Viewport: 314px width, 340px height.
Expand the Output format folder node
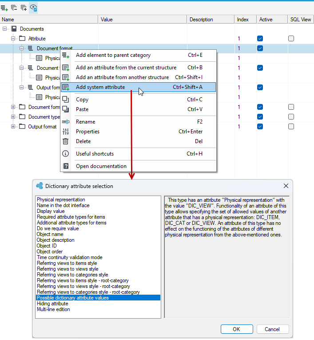click(13, 126)
